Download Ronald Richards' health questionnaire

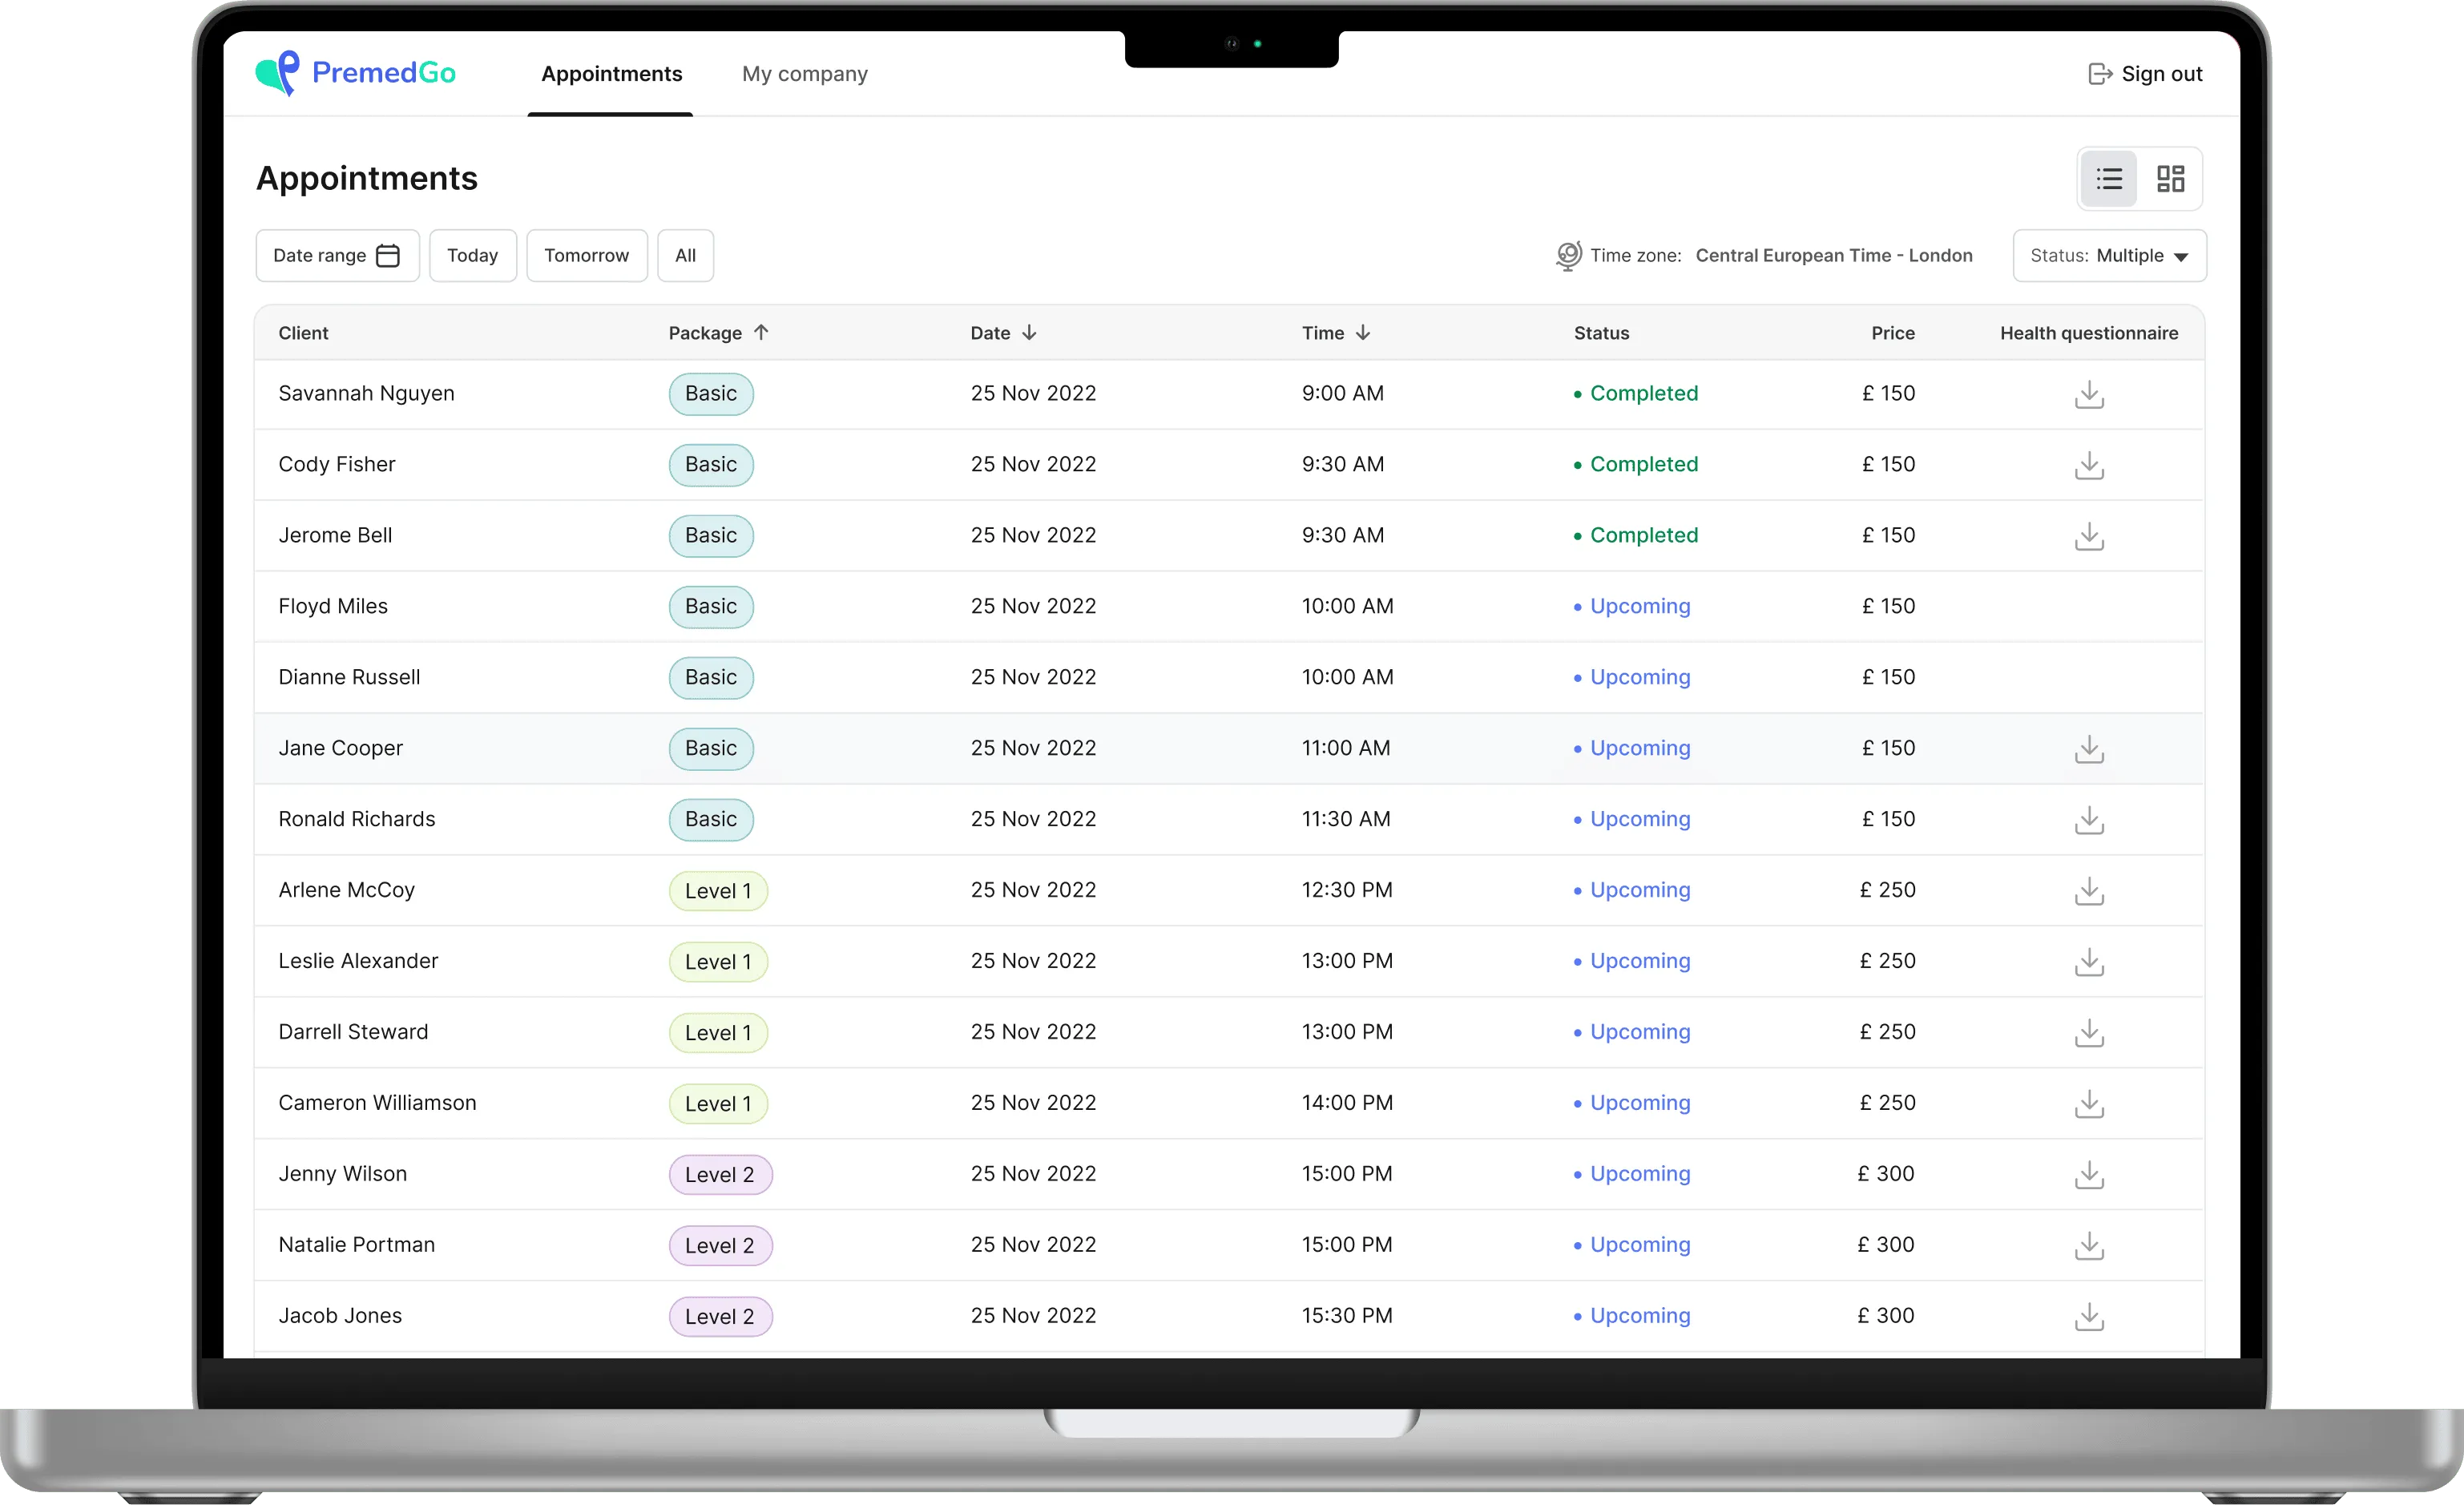(x=2089, y=820)
